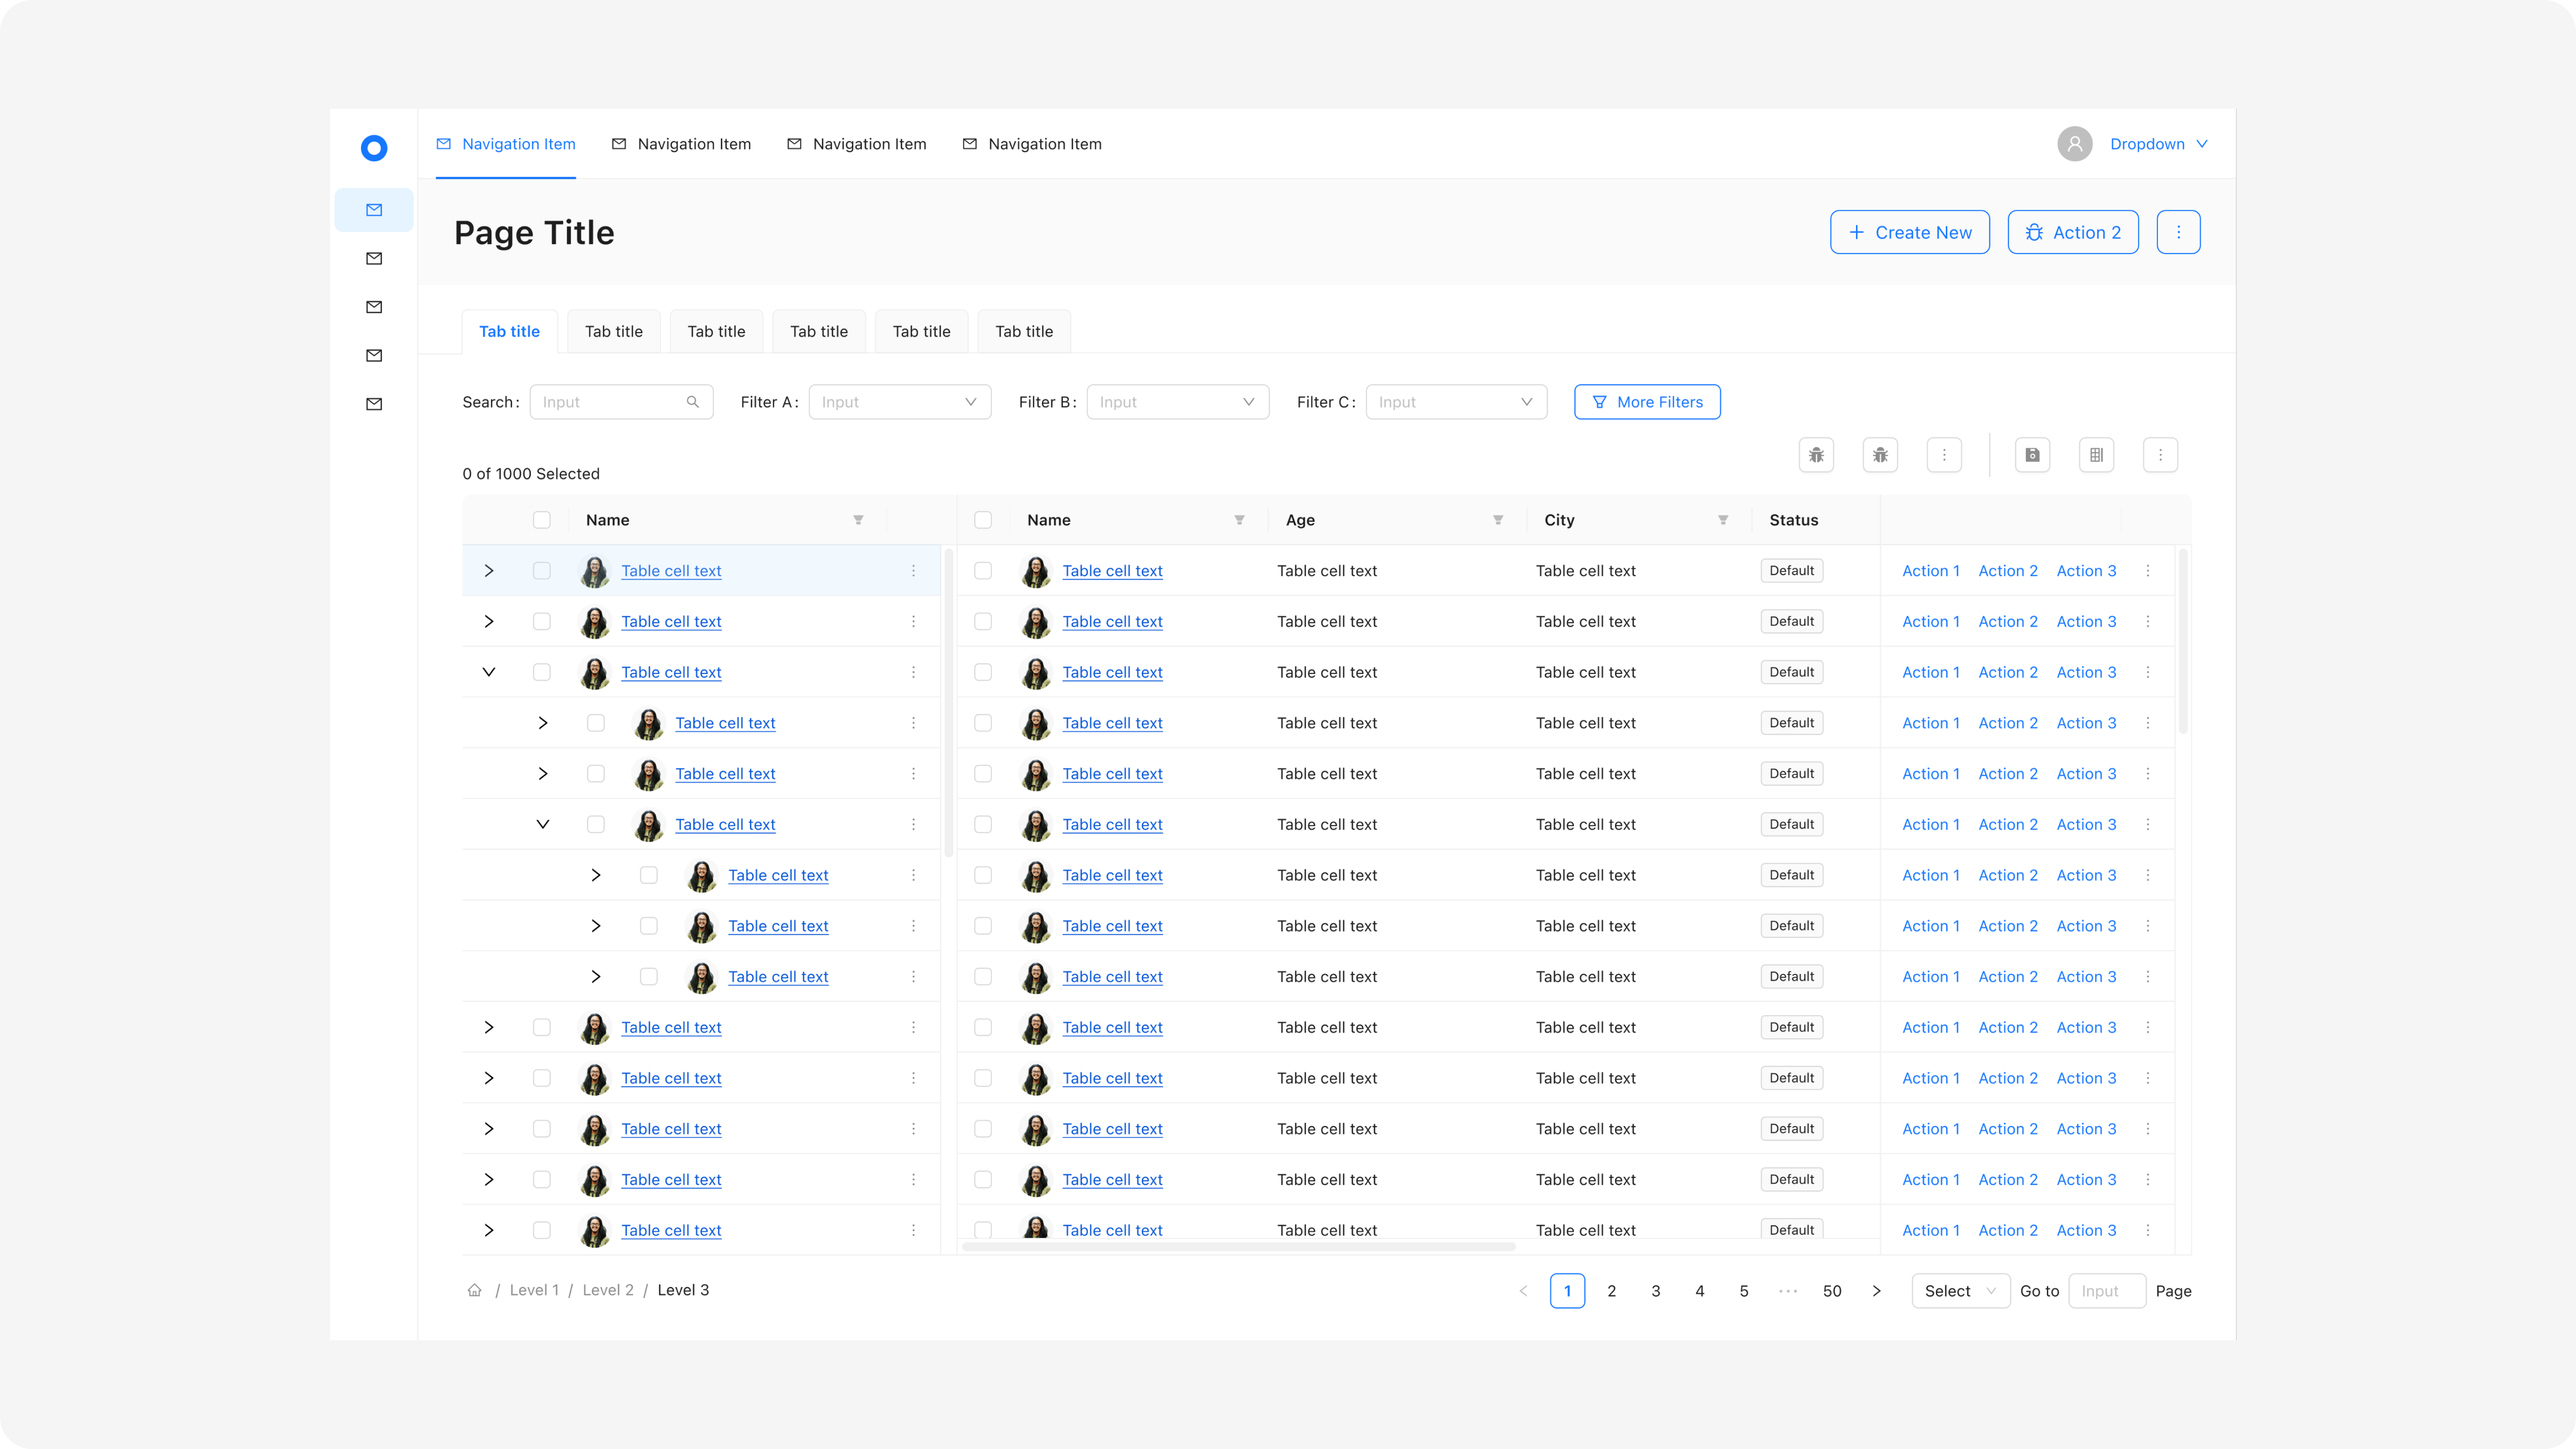Viewport: 2576px width, 1449px height.
Task: Click the Action 2 button beside Create New
Action: (x=2073, y=232)
